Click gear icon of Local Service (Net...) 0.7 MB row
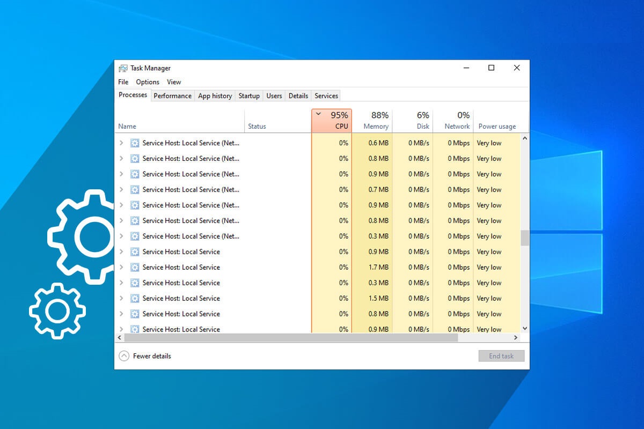This screenshot has width=644, height=429. [x=135, y=189]
